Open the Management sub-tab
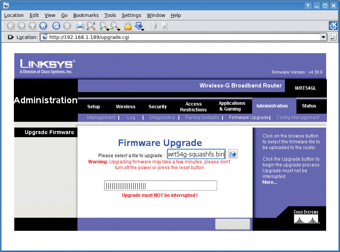Screen dimensions: 340x252 click(101, 118)
